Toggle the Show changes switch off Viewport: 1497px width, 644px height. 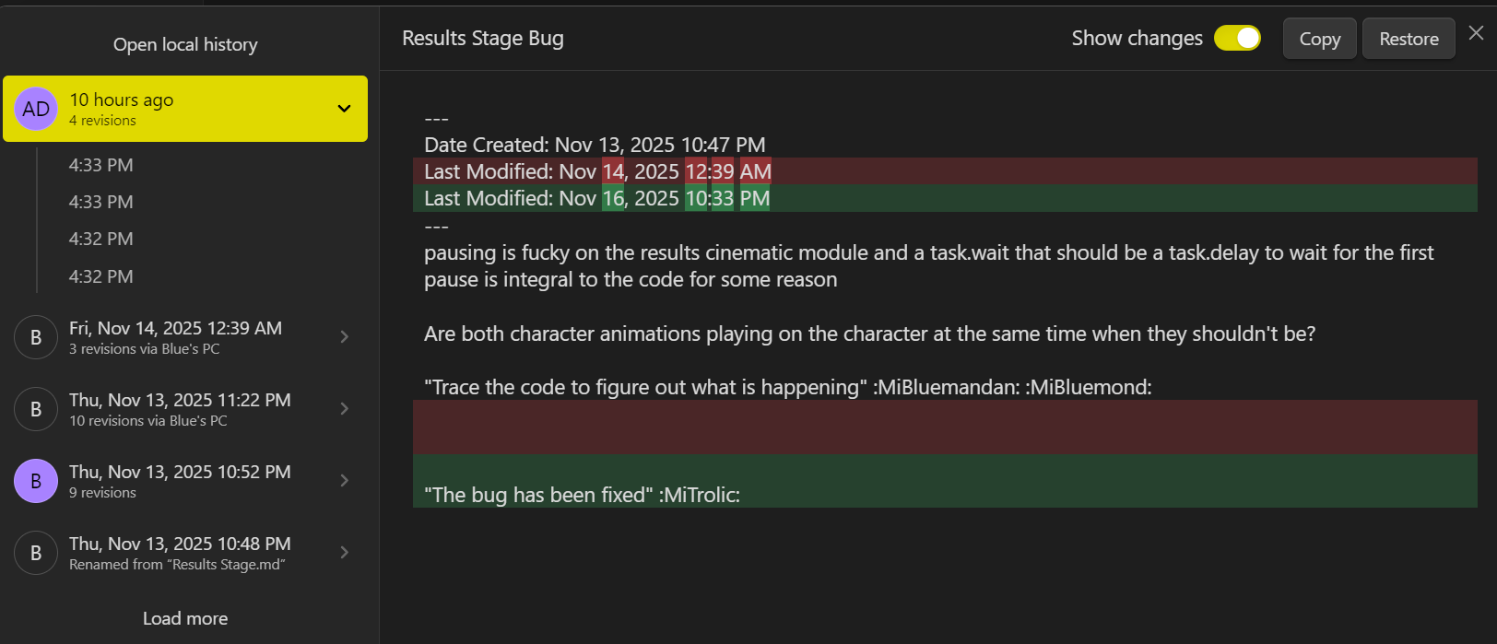click(x=1237, y=38)
